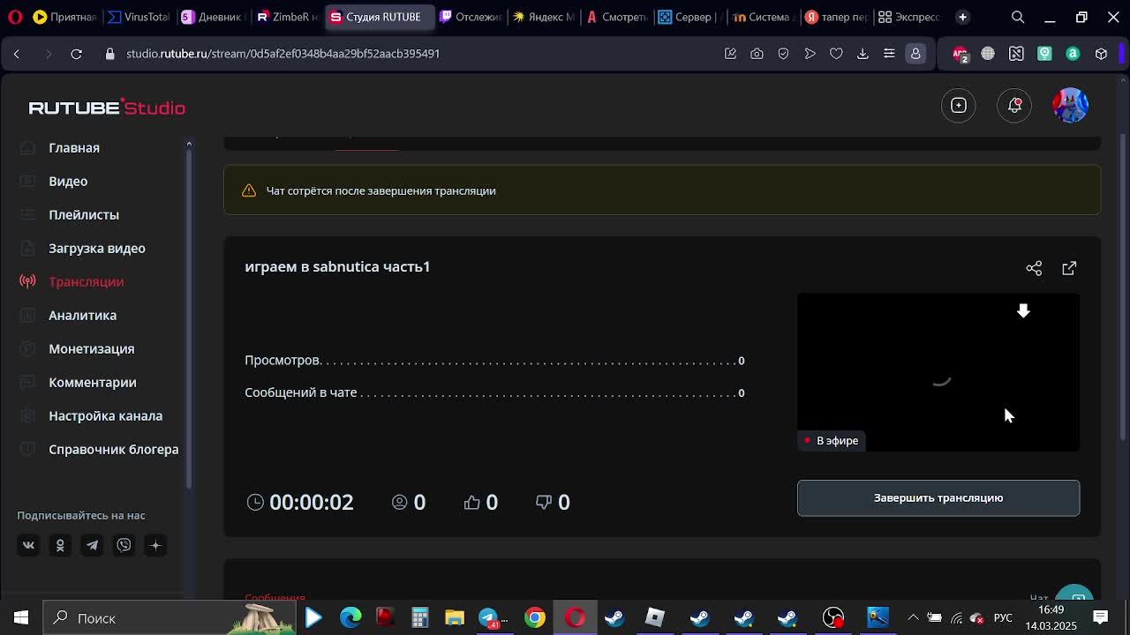The image size is (1130, 635).
Task: Go back using the browser back arrow
Action: [x=17, y=54]
